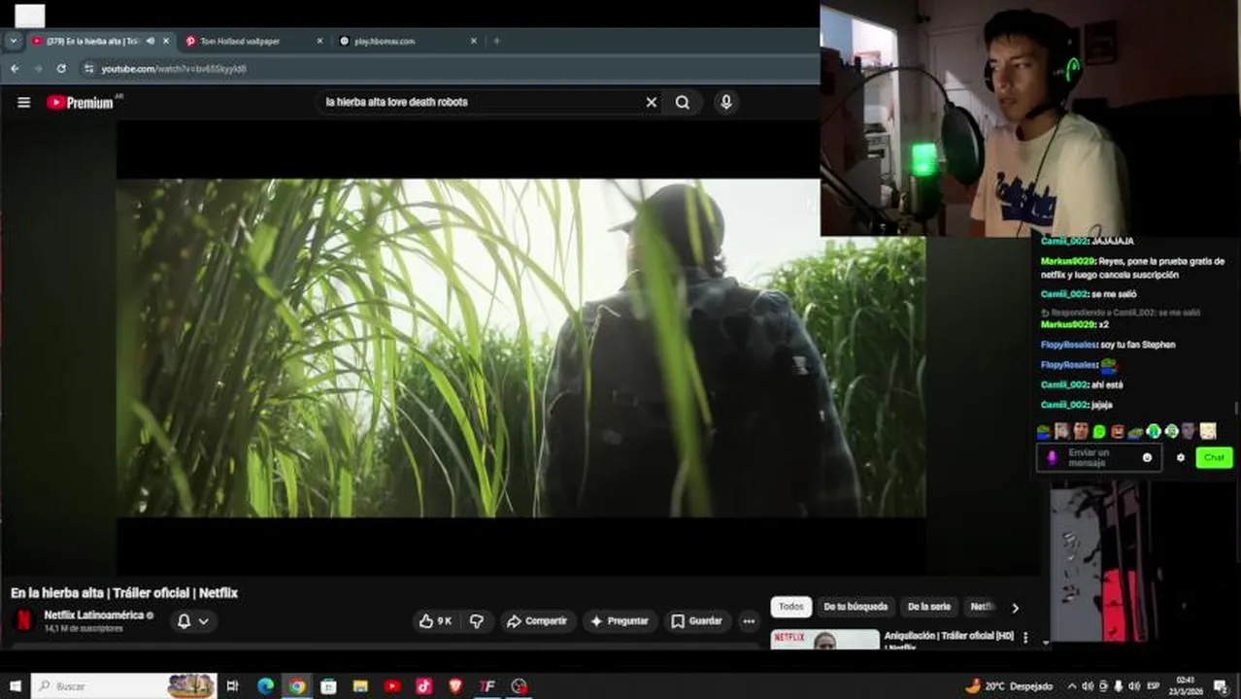The width and height of the screenshot is (1241, 699).
Task: Open the 20°C Despejado weather widget
Action: click(x=1009, y=686)
